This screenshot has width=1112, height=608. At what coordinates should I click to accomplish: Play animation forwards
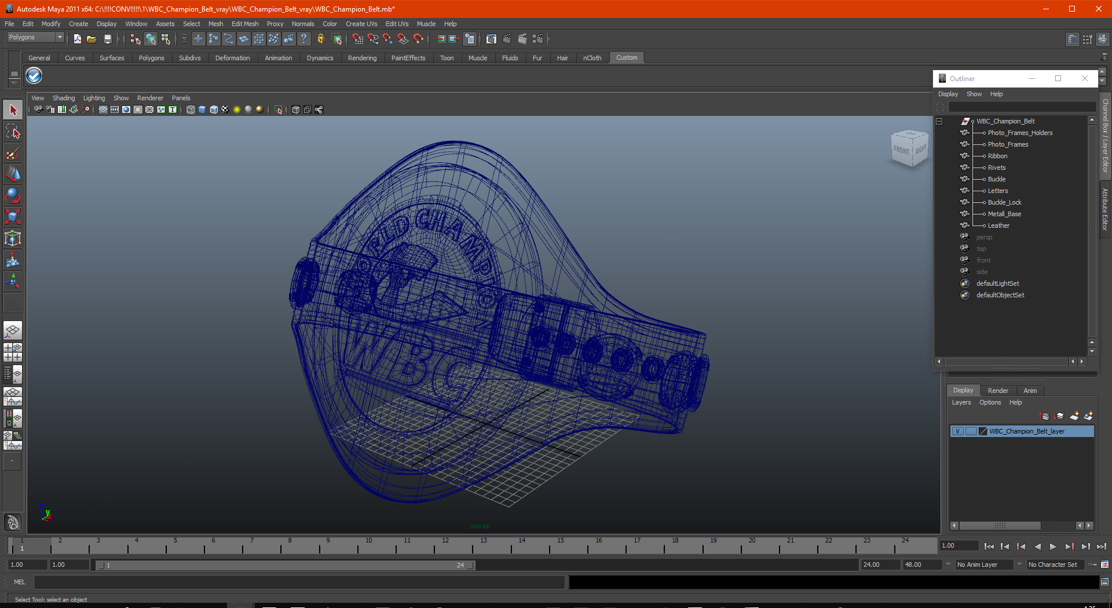[1053, 547]
